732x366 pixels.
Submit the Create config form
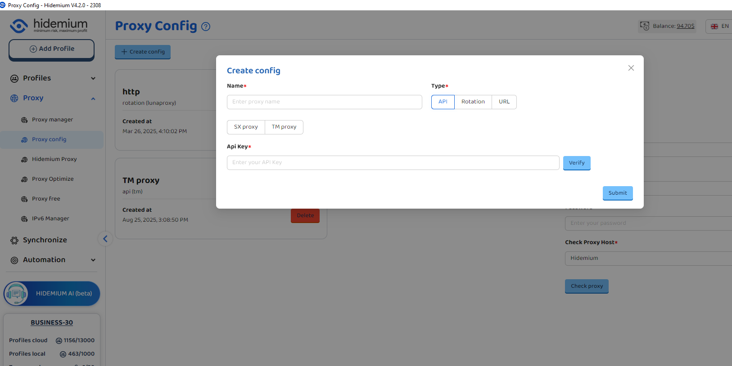(x=618, y=193)
